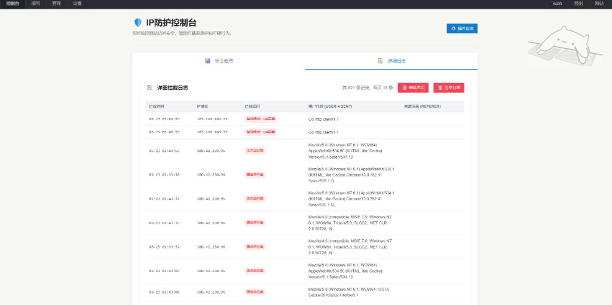
Task: Click the blue shield icon beside IP防护控制台
Action: 137,23
